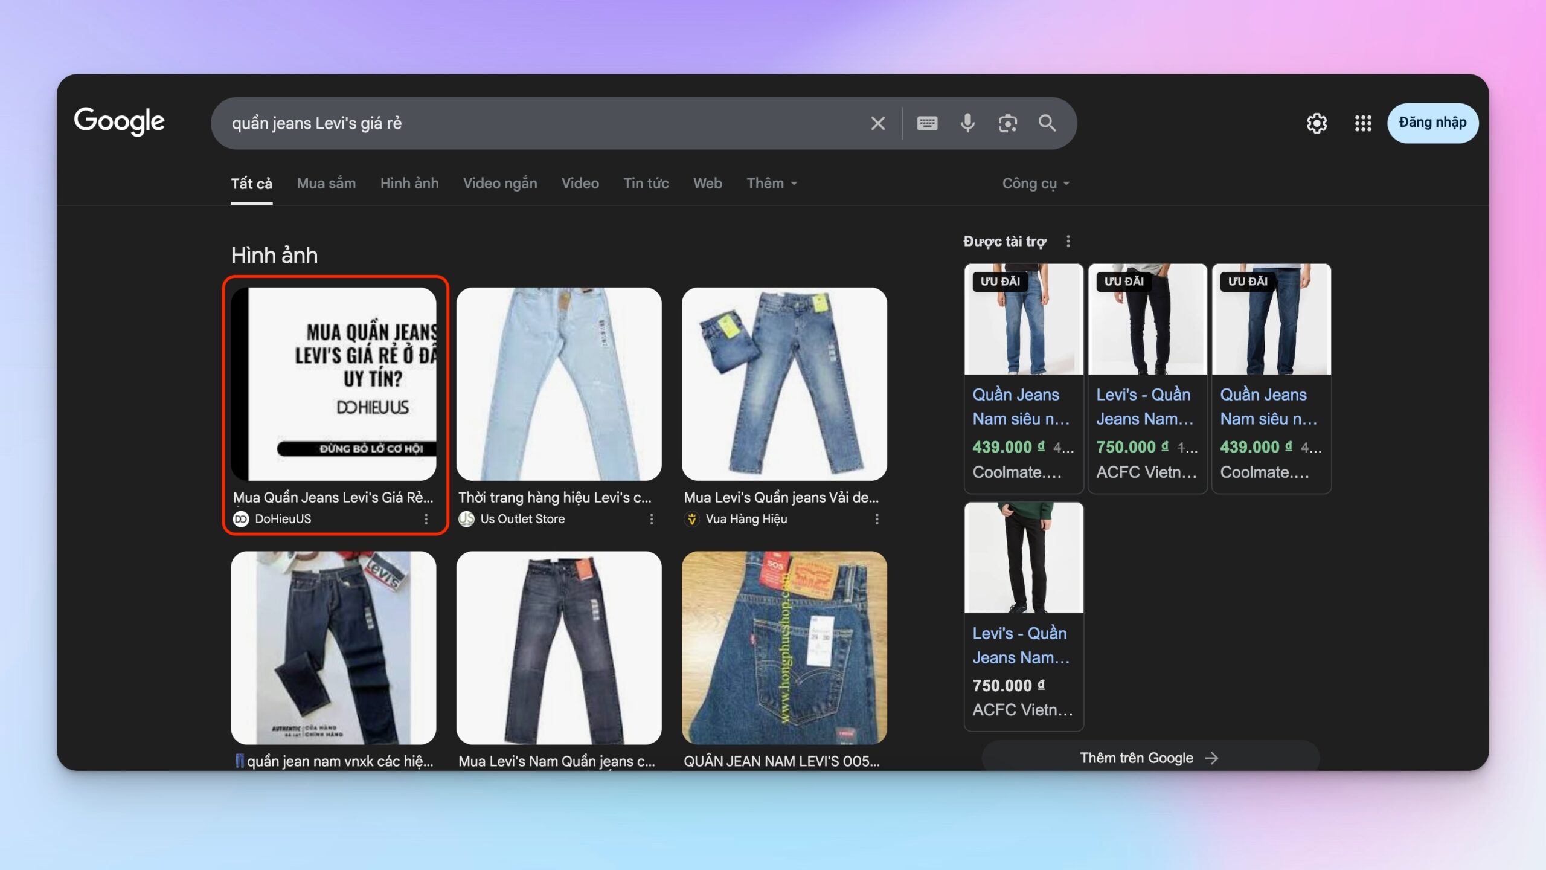1546x870 pixels.
Task: Open the dark navy folded jeans thumbnail
Action: (333, 648)
